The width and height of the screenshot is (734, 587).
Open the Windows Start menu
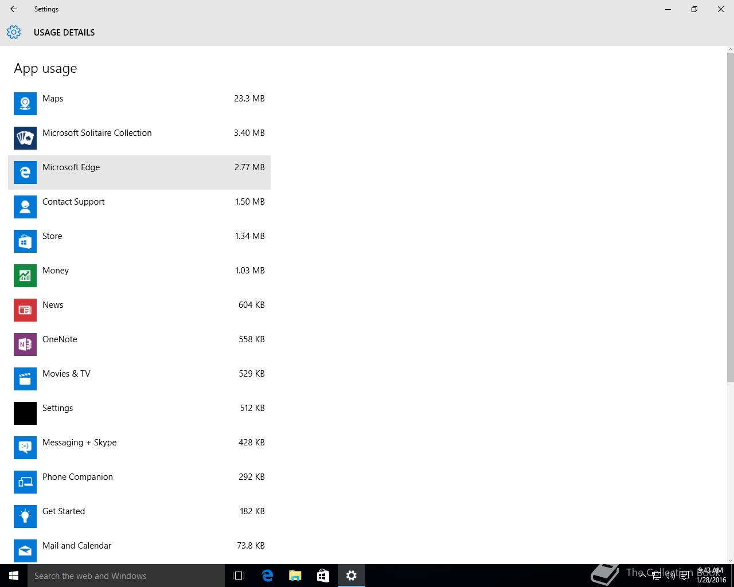[14, 576]
